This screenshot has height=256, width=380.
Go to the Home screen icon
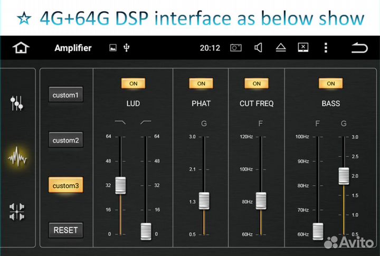21,48
